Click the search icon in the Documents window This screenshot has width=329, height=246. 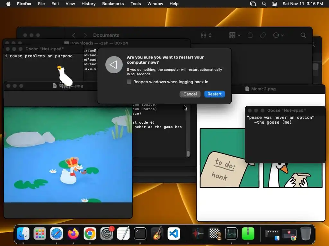click(303, 35)
